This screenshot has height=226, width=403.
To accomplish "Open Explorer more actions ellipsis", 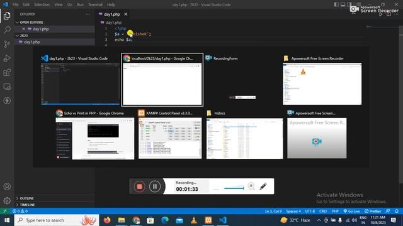I will pyautogui.click(x=88, y=14).
